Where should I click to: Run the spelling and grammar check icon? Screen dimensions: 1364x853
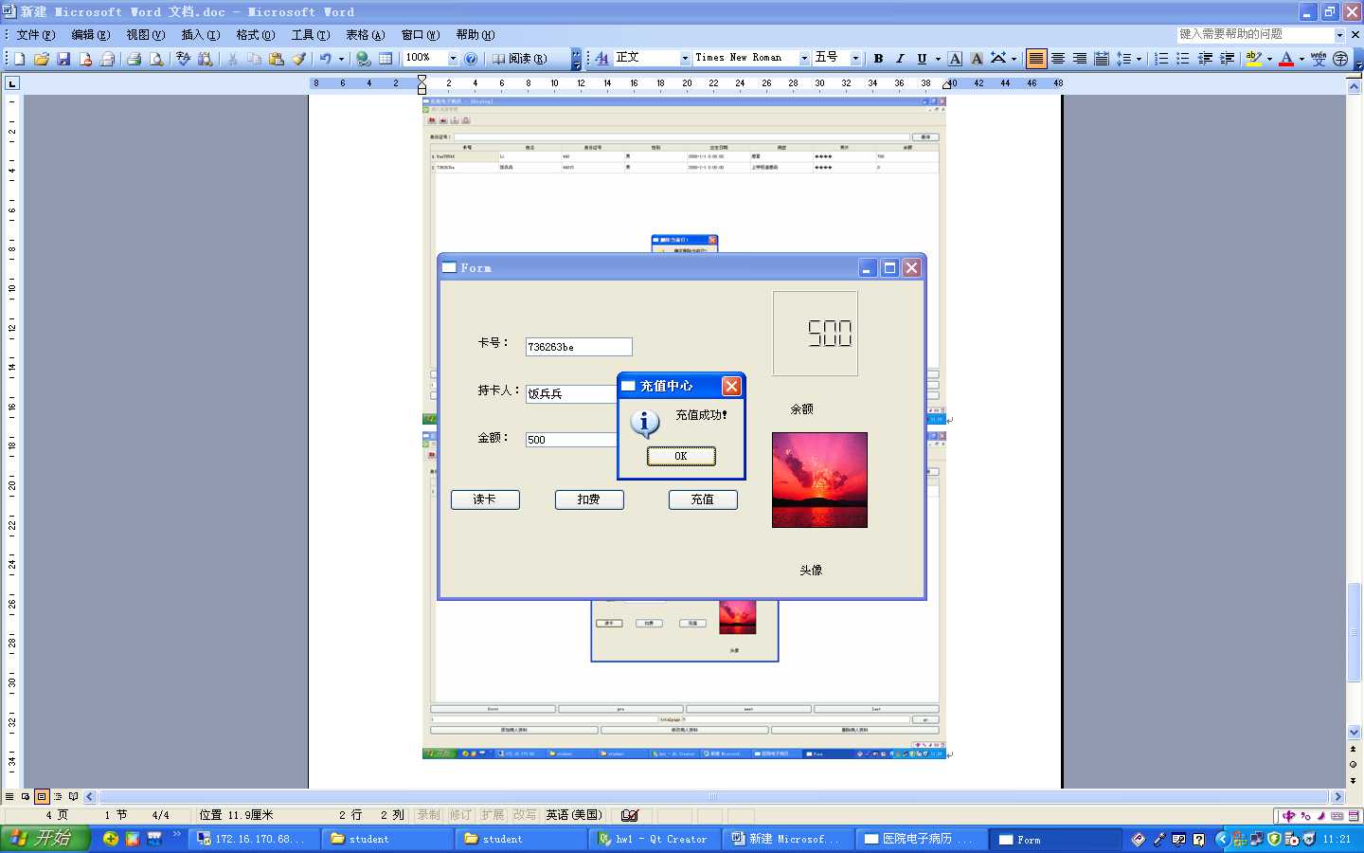point(183,59)
